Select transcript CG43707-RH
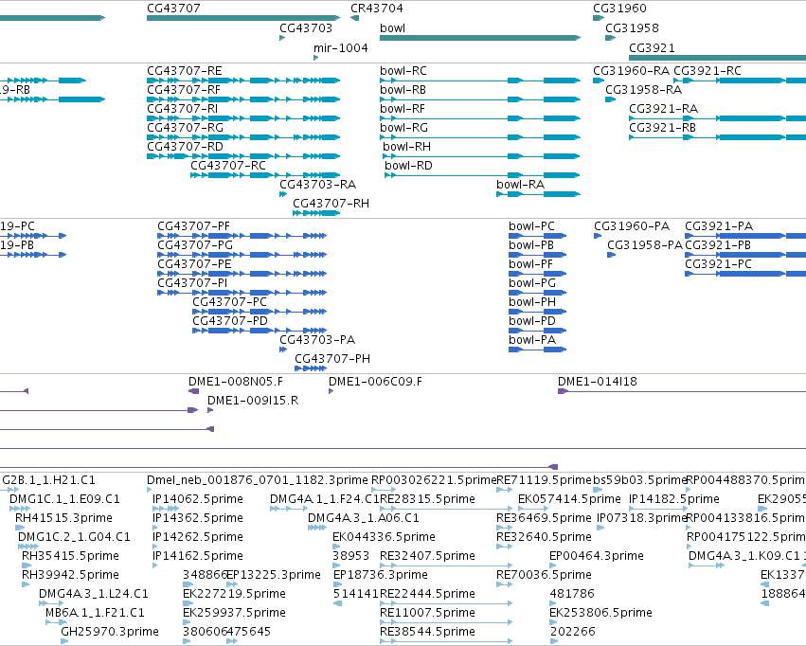 click(x=331, y=204)
